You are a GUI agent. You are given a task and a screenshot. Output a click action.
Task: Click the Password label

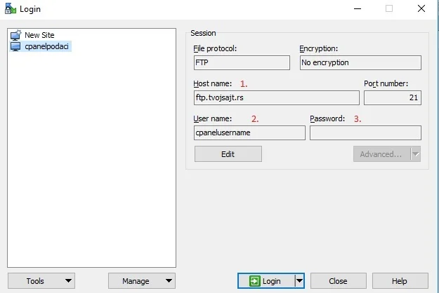point(327,118)
